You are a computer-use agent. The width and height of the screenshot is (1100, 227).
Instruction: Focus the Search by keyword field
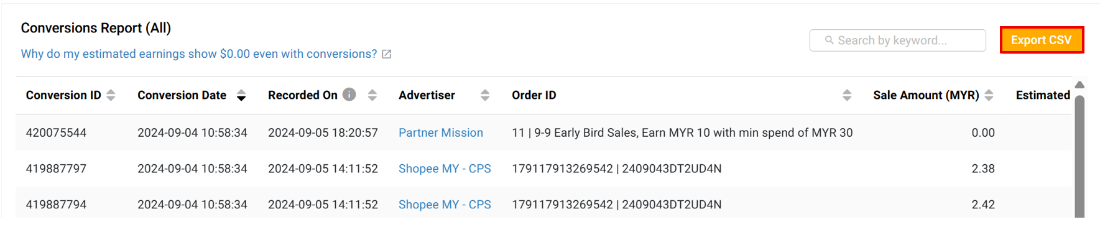coord(897,40)
